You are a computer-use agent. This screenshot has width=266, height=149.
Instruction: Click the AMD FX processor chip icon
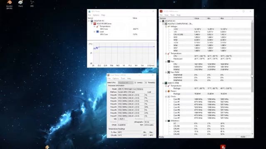166,83
